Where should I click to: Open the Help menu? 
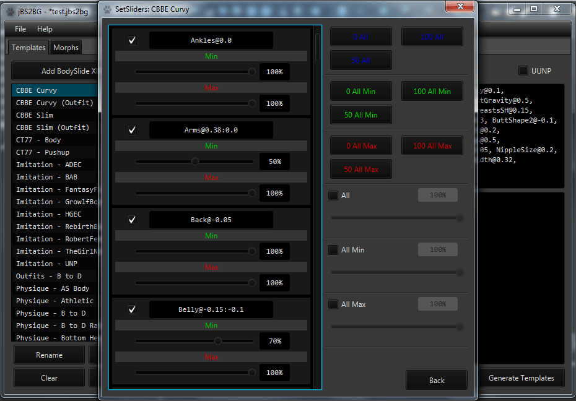click(45, 29)
